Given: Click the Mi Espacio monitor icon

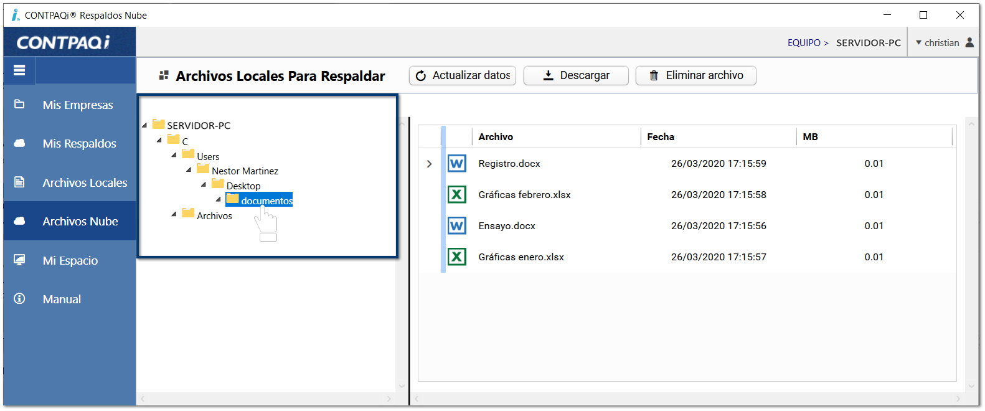Looking at the screenshot, I should click(x=19, y=260).
